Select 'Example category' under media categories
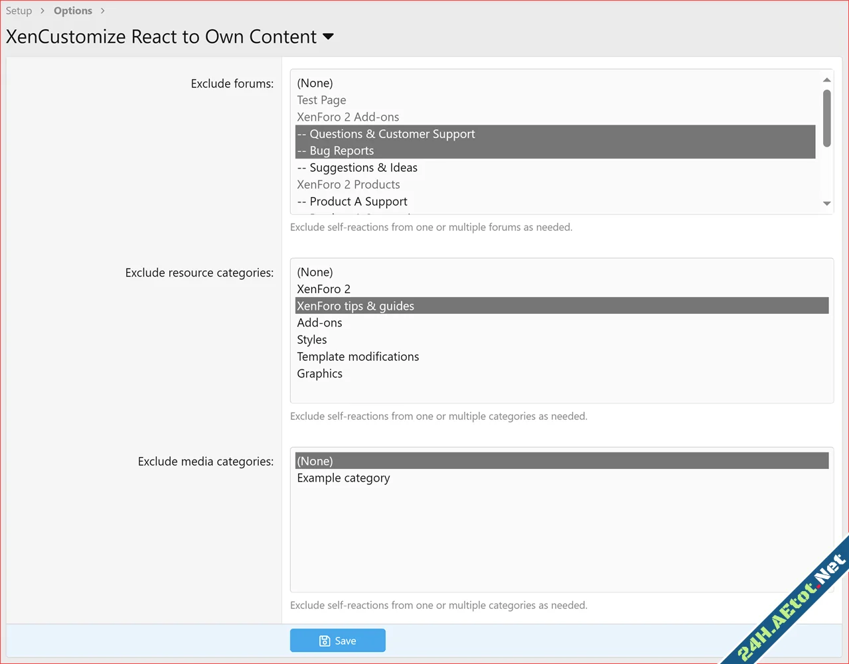Image resolution: width=849 pixels, height=664 pixels. [343, 478]
